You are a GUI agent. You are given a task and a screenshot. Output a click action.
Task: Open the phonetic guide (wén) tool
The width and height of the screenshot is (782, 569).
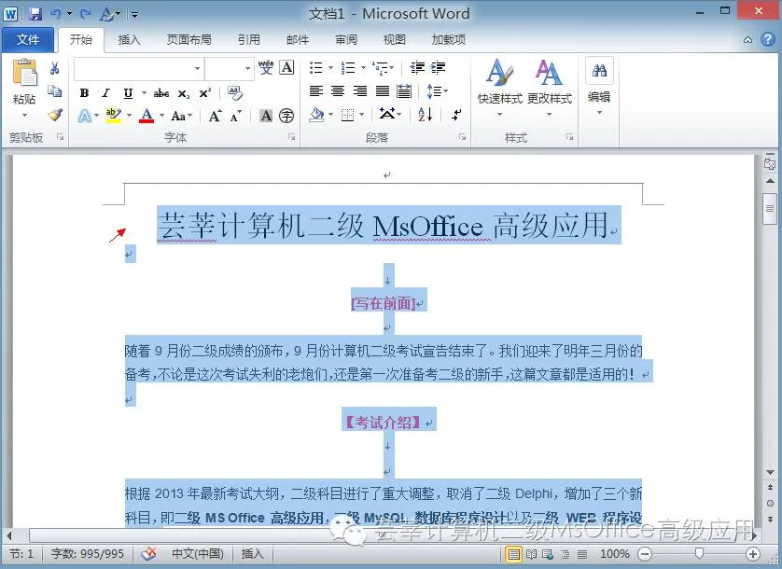tap(265, 67)
